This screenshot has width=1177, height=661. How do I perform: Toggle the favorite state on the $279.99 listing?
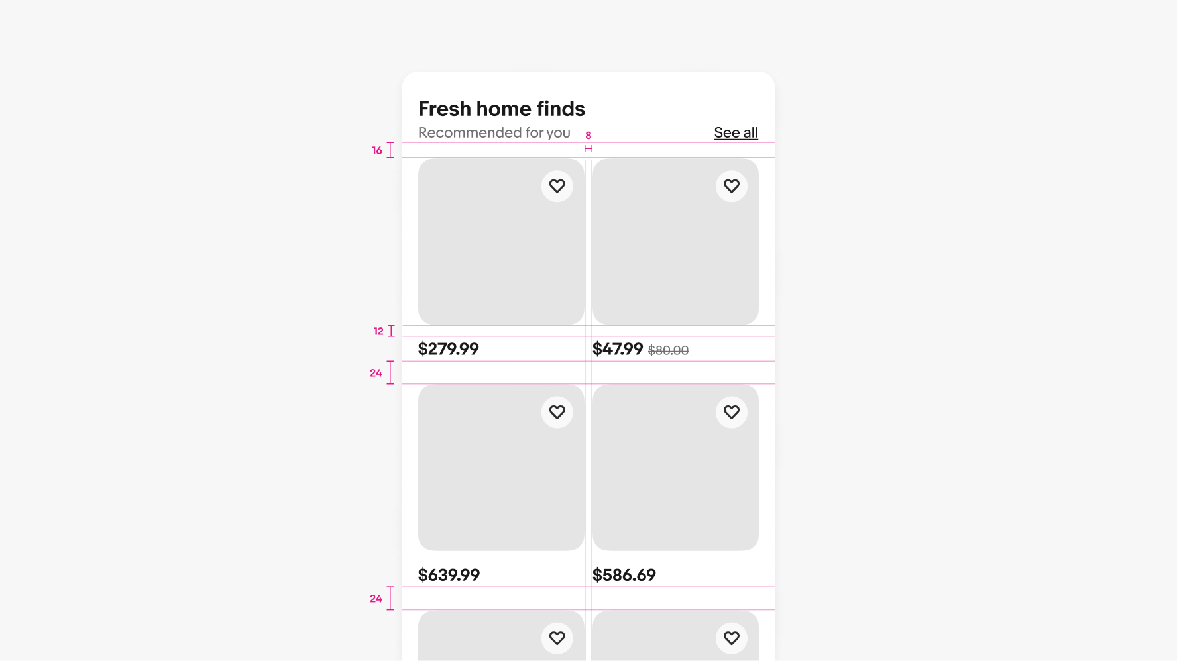tap(557, 186)
